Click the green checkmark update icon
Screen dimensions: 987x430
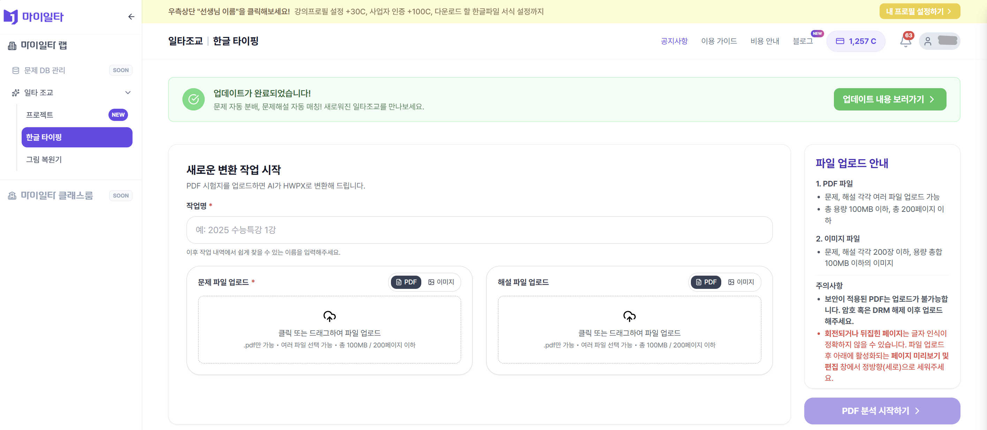[194, 100]
